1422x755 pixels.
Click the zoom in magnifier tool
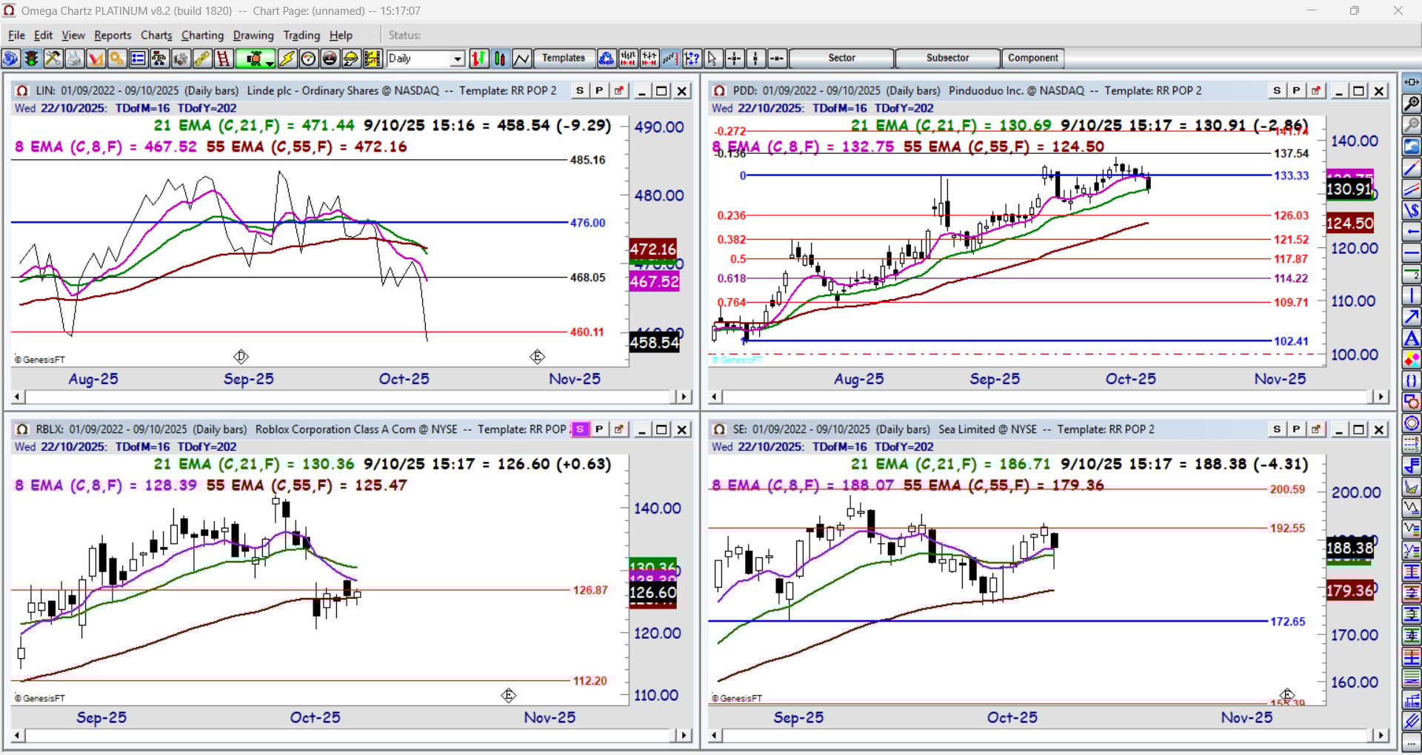click(1412, 104)
